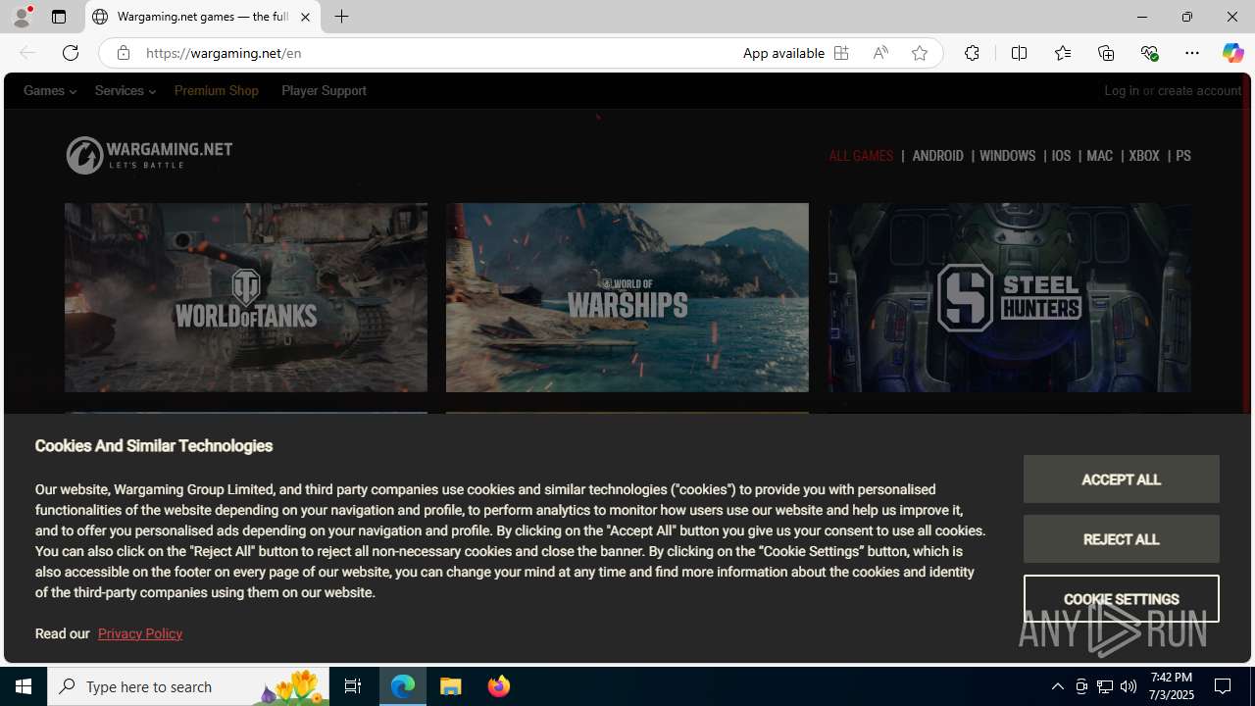Open Settings and more menu

point(1192,53)
